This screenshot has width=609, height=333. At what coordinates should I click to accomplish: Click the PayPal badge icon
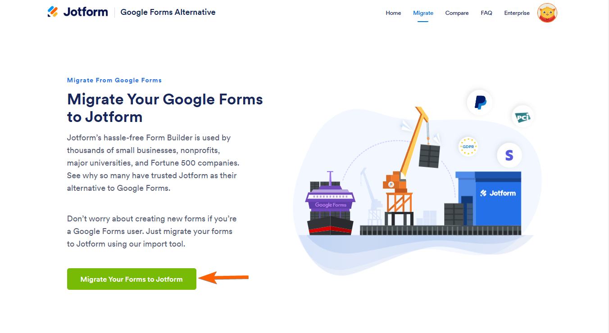tap(480, 103)
